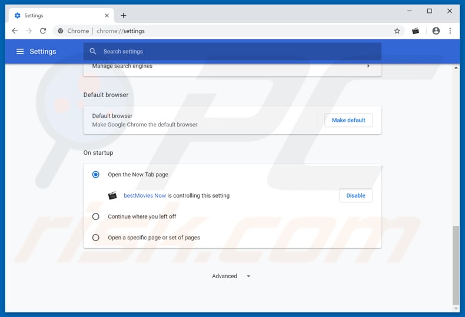Click the Make default button

pos(348,120)
